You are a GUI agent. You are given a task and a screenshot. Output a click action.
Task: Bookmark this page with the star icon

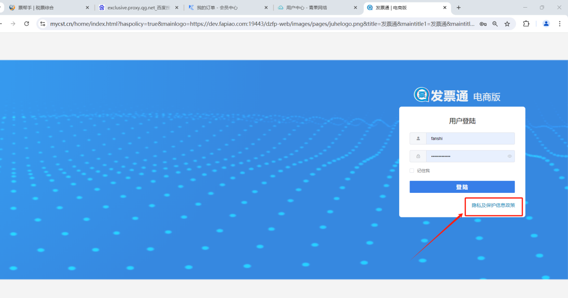coord(507,24)
